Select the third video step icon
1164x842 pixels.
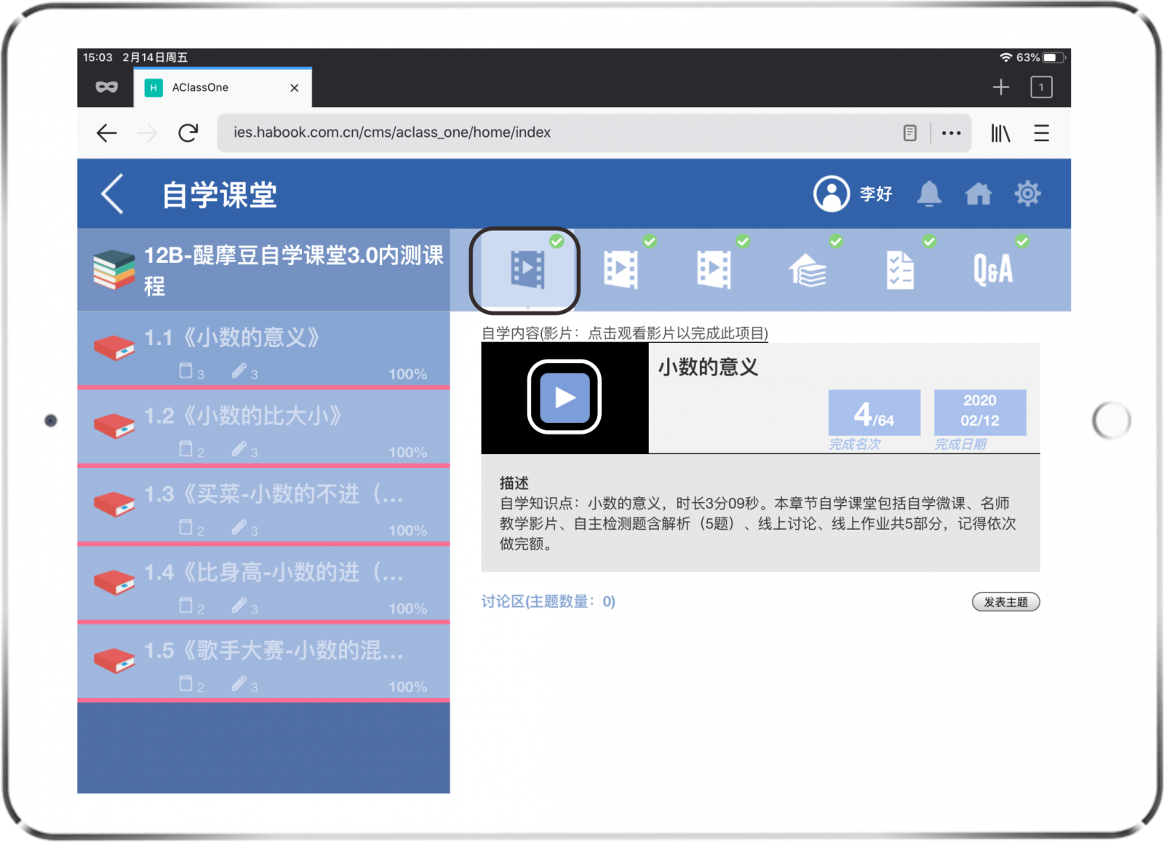tap(714, 271)
